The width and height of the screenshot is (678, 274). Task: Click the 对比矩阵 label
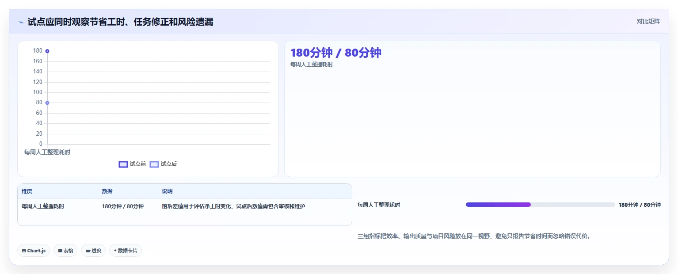coord(648,21)
